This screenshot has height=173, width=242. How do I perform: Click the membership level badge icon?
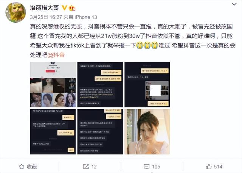72,8
